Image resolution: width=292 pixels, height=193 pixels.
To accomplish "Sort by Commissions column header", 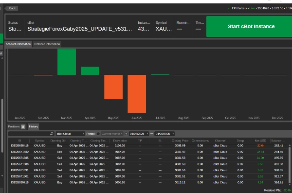I will (200, 140).
